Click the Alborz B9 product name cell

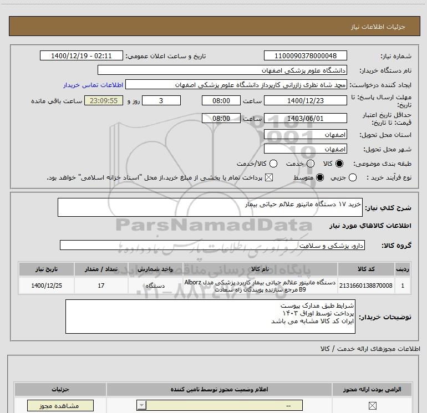260,285
